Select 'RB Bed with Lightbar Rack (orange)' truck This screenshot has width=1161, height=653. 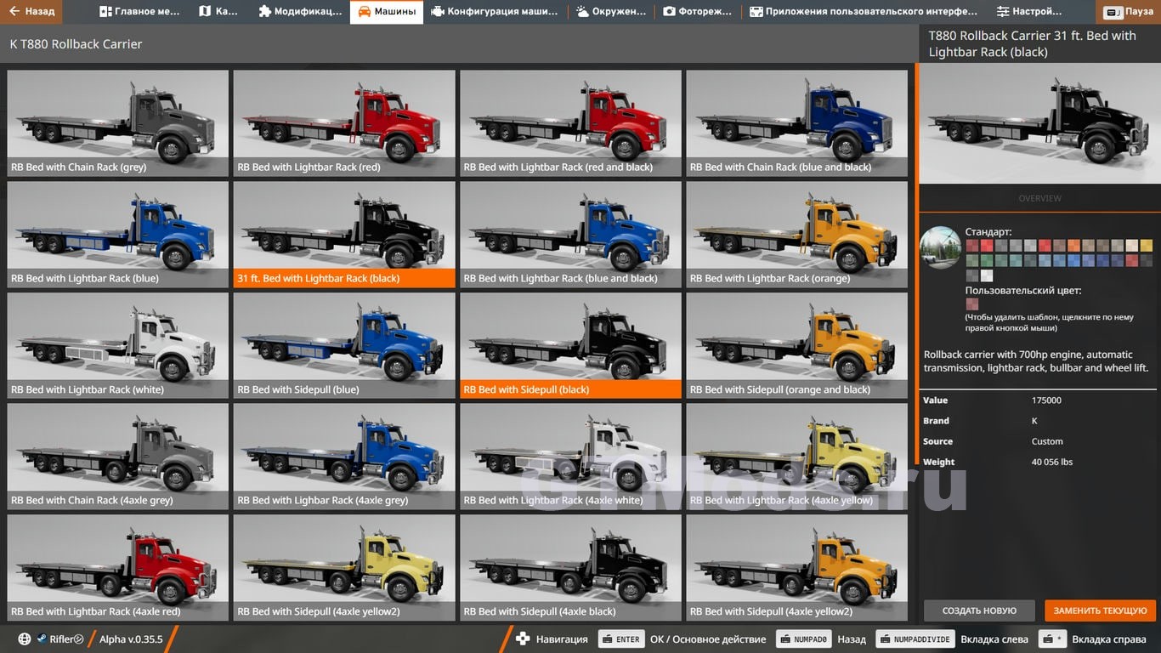[796, 234]
